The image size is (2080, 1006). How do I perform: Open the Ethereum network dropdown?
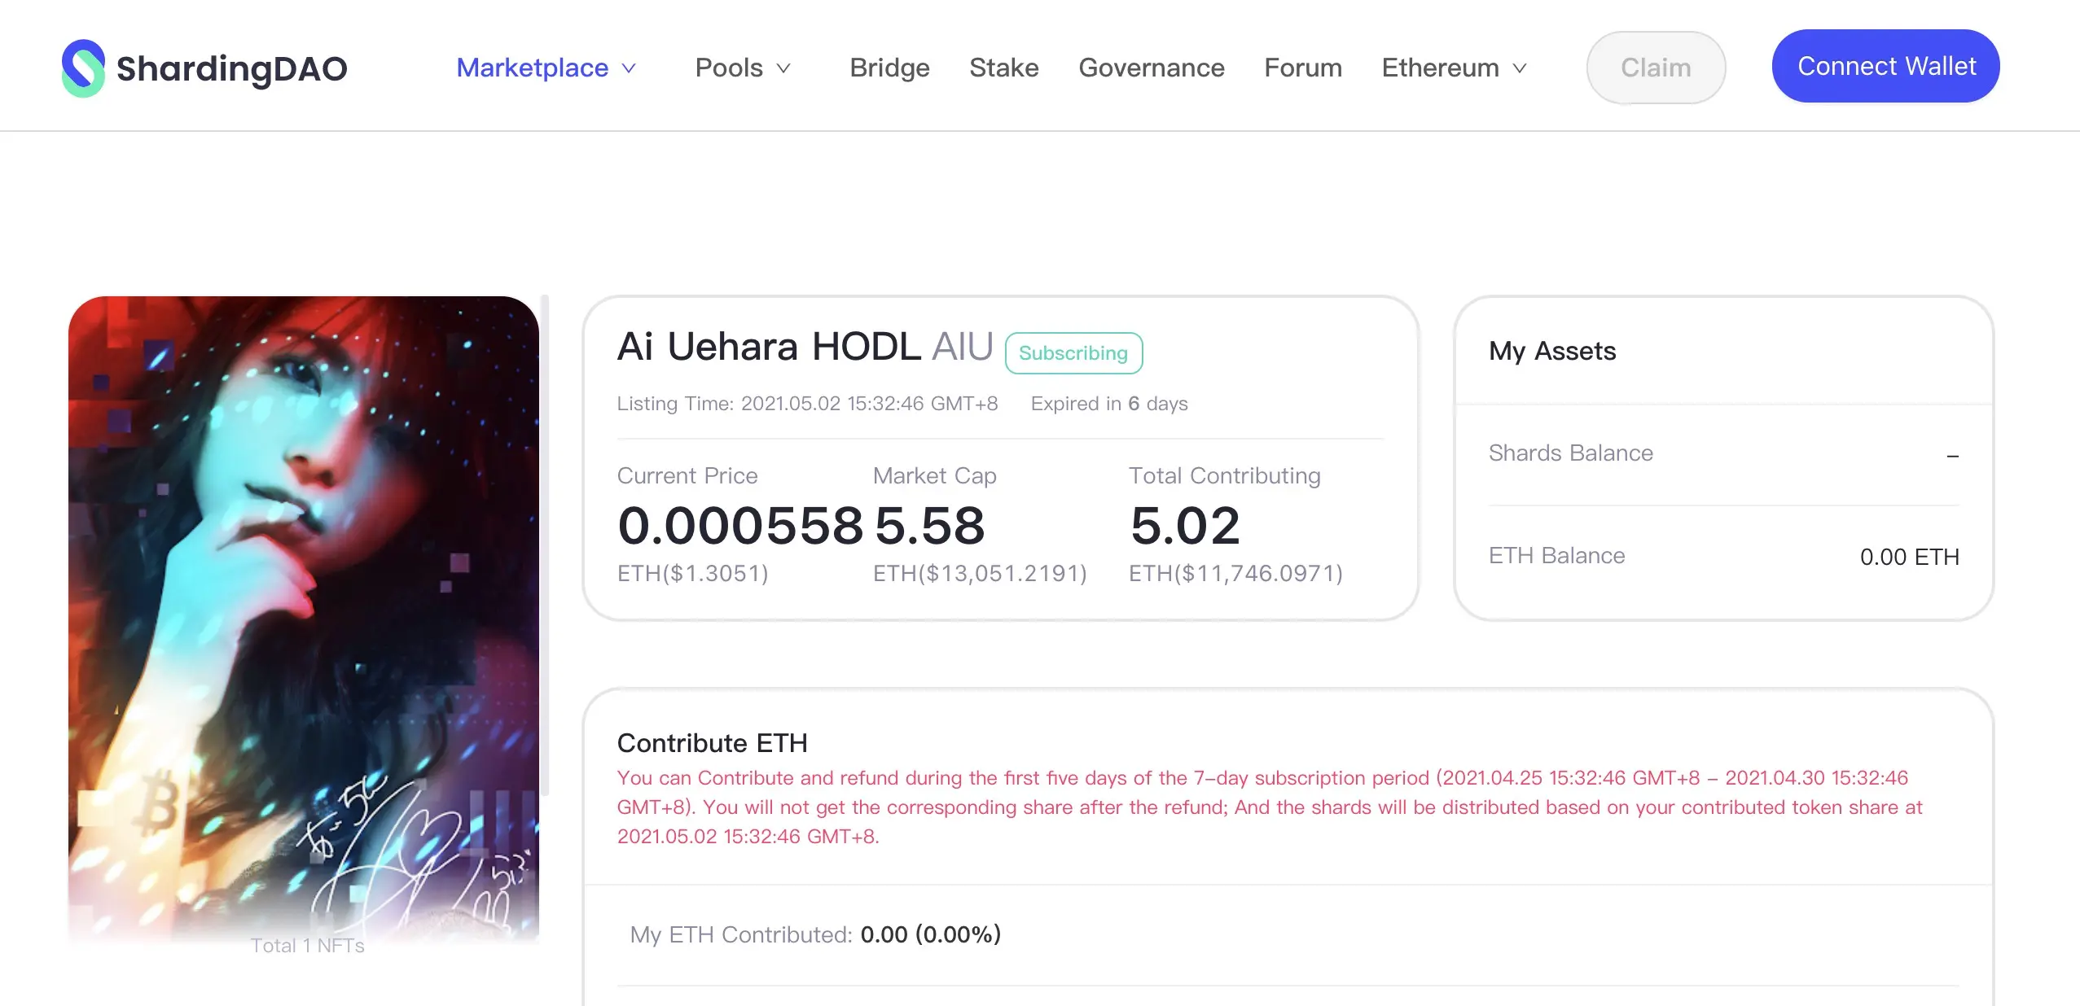point(1520,68)
